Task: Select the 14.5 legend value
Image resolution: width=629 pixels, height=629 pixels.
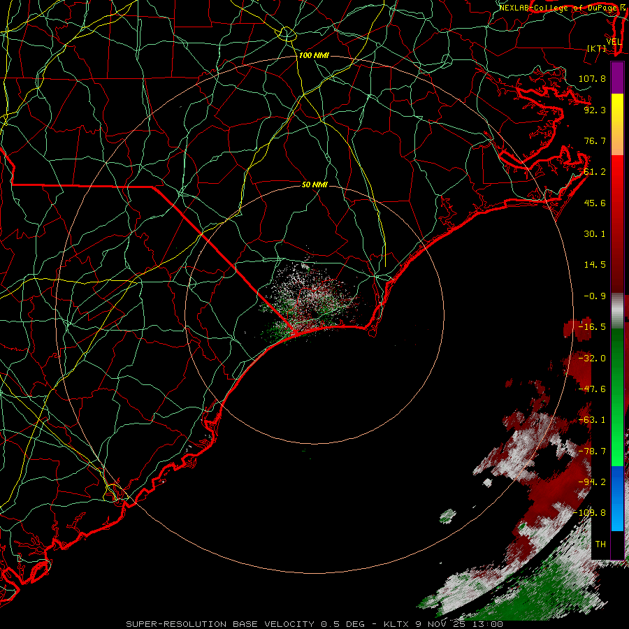Action: point(595,265)
